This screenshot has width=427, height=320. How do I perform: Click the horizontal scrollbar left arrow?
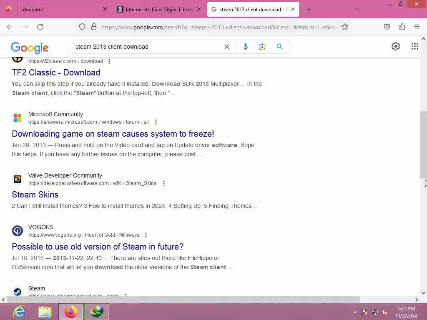3,300
